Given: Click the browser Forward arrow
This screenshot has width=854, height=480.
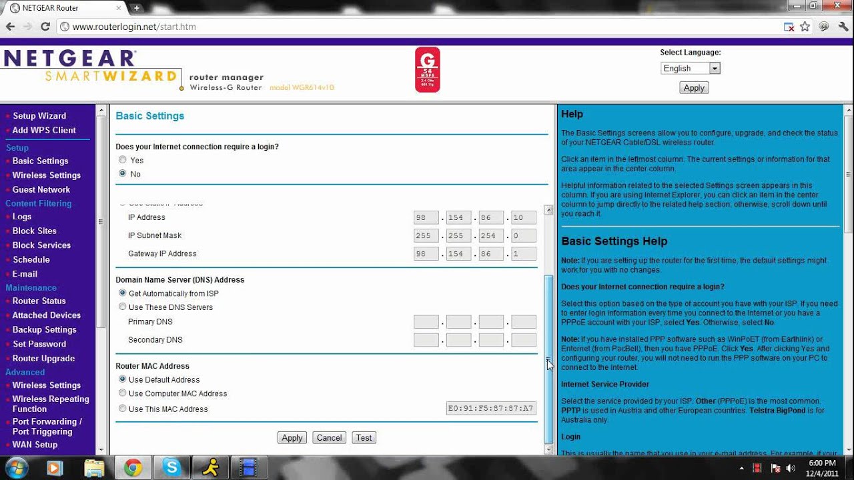Looking at the screenshot, I should pyautogui.click(x=27, y=27).
